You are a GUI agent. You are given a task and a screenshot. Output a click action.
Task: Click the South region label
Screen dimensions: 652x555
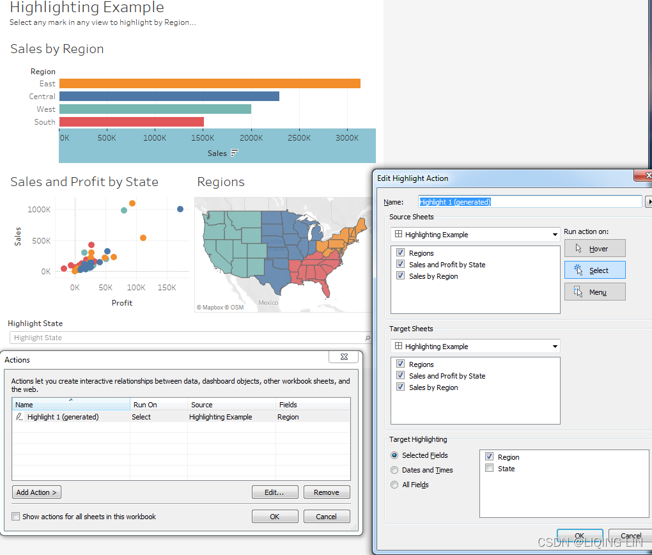pos(45,122)
